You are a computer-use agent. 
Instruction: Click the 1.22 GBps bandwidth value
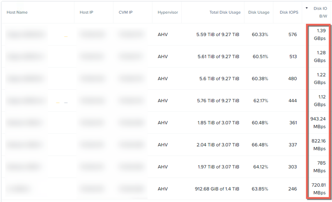[320, 79]
